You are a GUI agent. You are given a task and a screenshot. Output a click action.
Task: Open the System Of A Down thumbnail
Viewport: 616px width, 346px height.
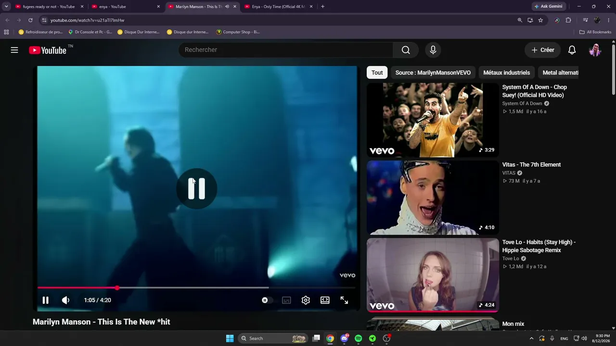[x=433, y=120]
